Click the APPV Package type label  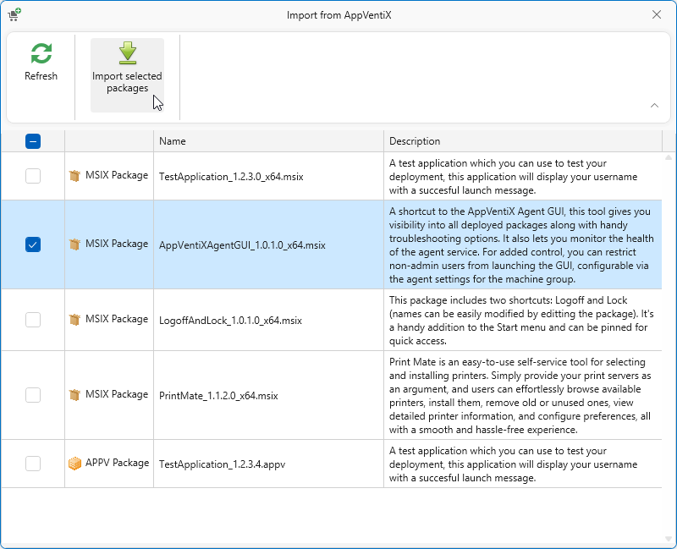point(117,463)
